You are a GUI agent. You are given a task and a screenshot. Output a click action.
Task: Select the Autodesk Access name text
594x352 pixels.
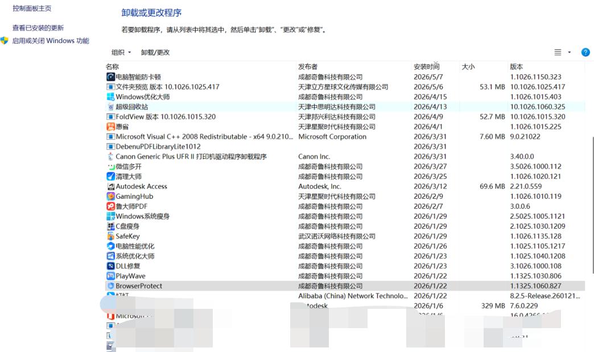[x=141, y=186]
